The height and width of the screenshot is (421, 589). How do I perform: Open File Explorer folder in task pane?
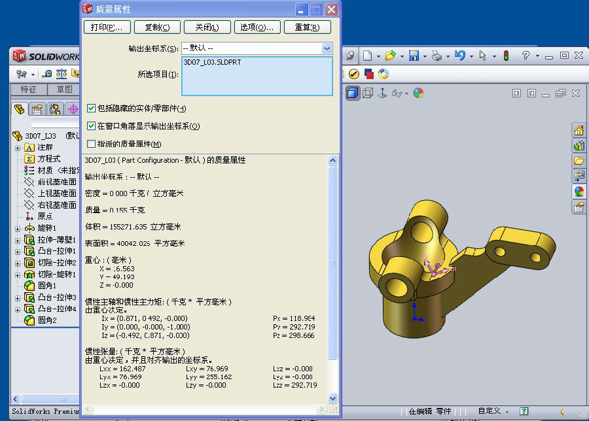point(579,161)
